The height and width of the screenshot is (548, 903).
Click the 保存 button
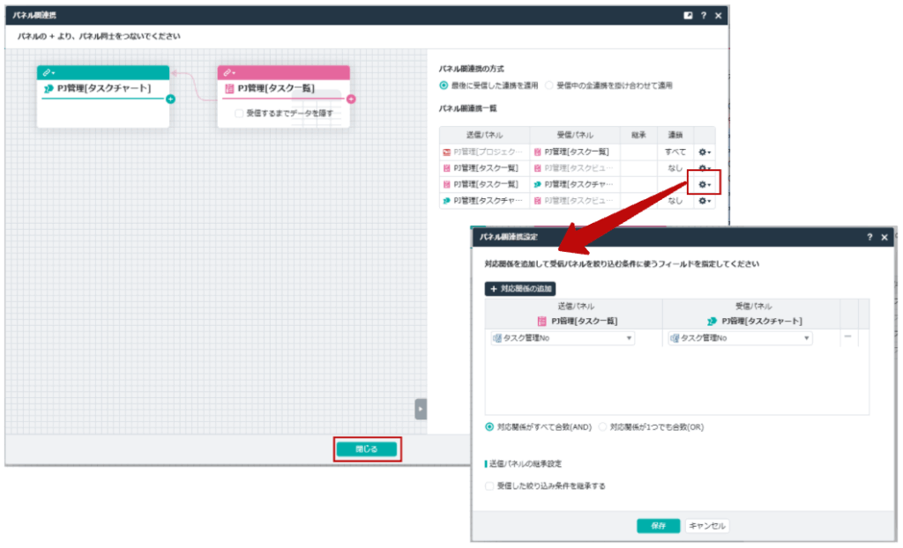[x=658, y=525]
